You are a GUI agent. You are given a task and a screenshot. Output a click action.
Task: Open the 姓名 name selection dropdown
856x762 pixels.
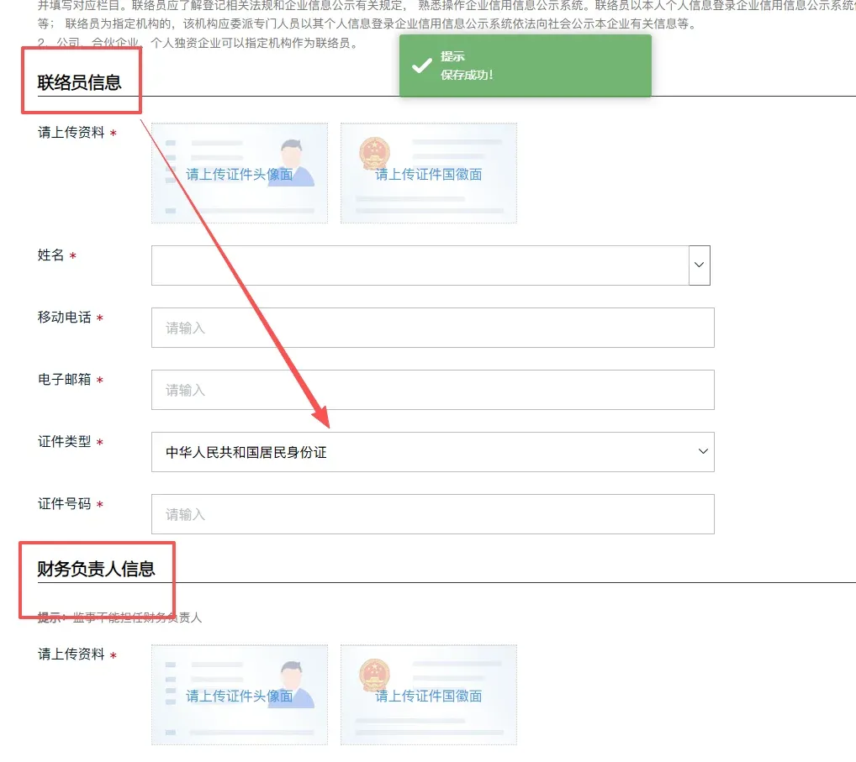click(699, 265)
